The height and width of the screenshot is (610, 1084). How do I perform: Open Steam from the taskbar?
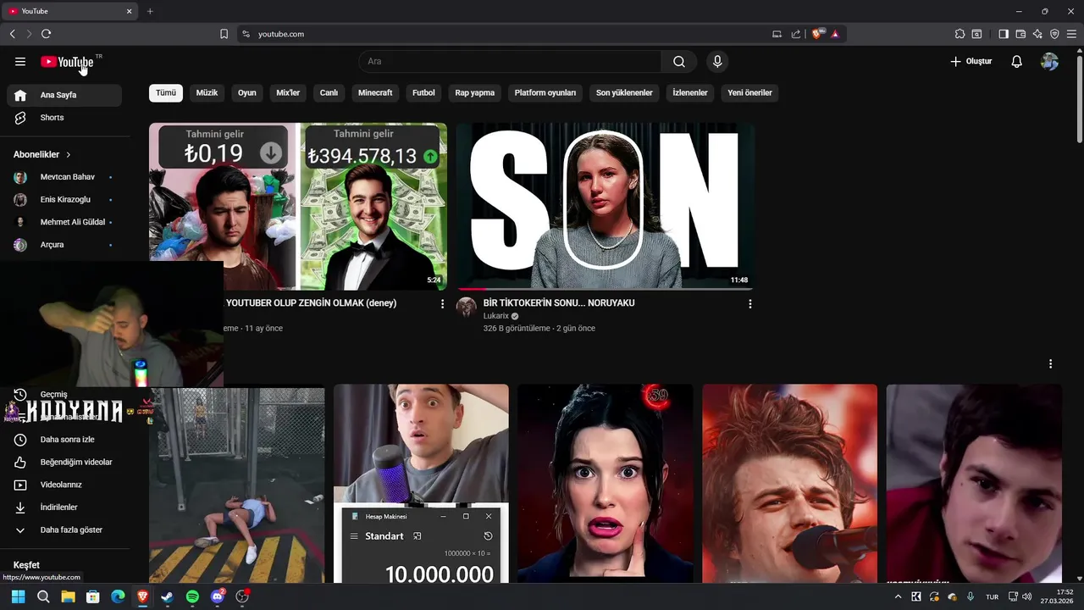168,597
